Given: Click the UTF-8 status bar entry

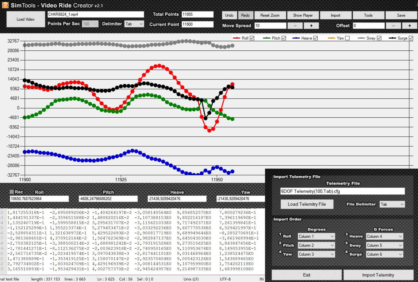Looking at the screenshot, I should [225, 279].
